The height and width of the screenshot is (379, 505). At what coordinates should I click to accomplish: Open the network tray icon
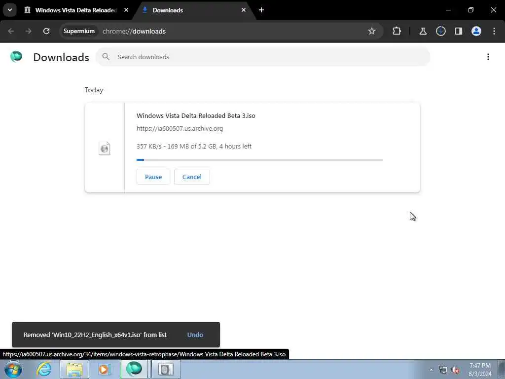tap(443, 370)
